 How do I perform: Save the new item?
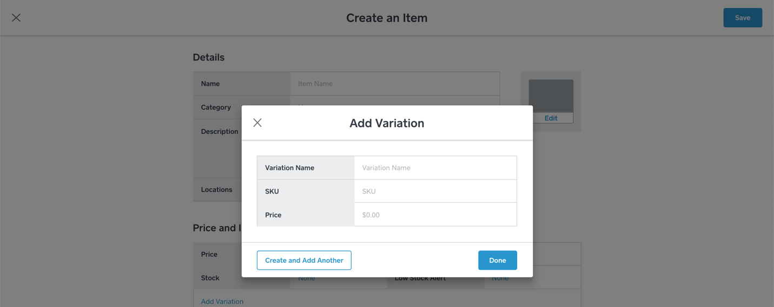tap(742, 18)
